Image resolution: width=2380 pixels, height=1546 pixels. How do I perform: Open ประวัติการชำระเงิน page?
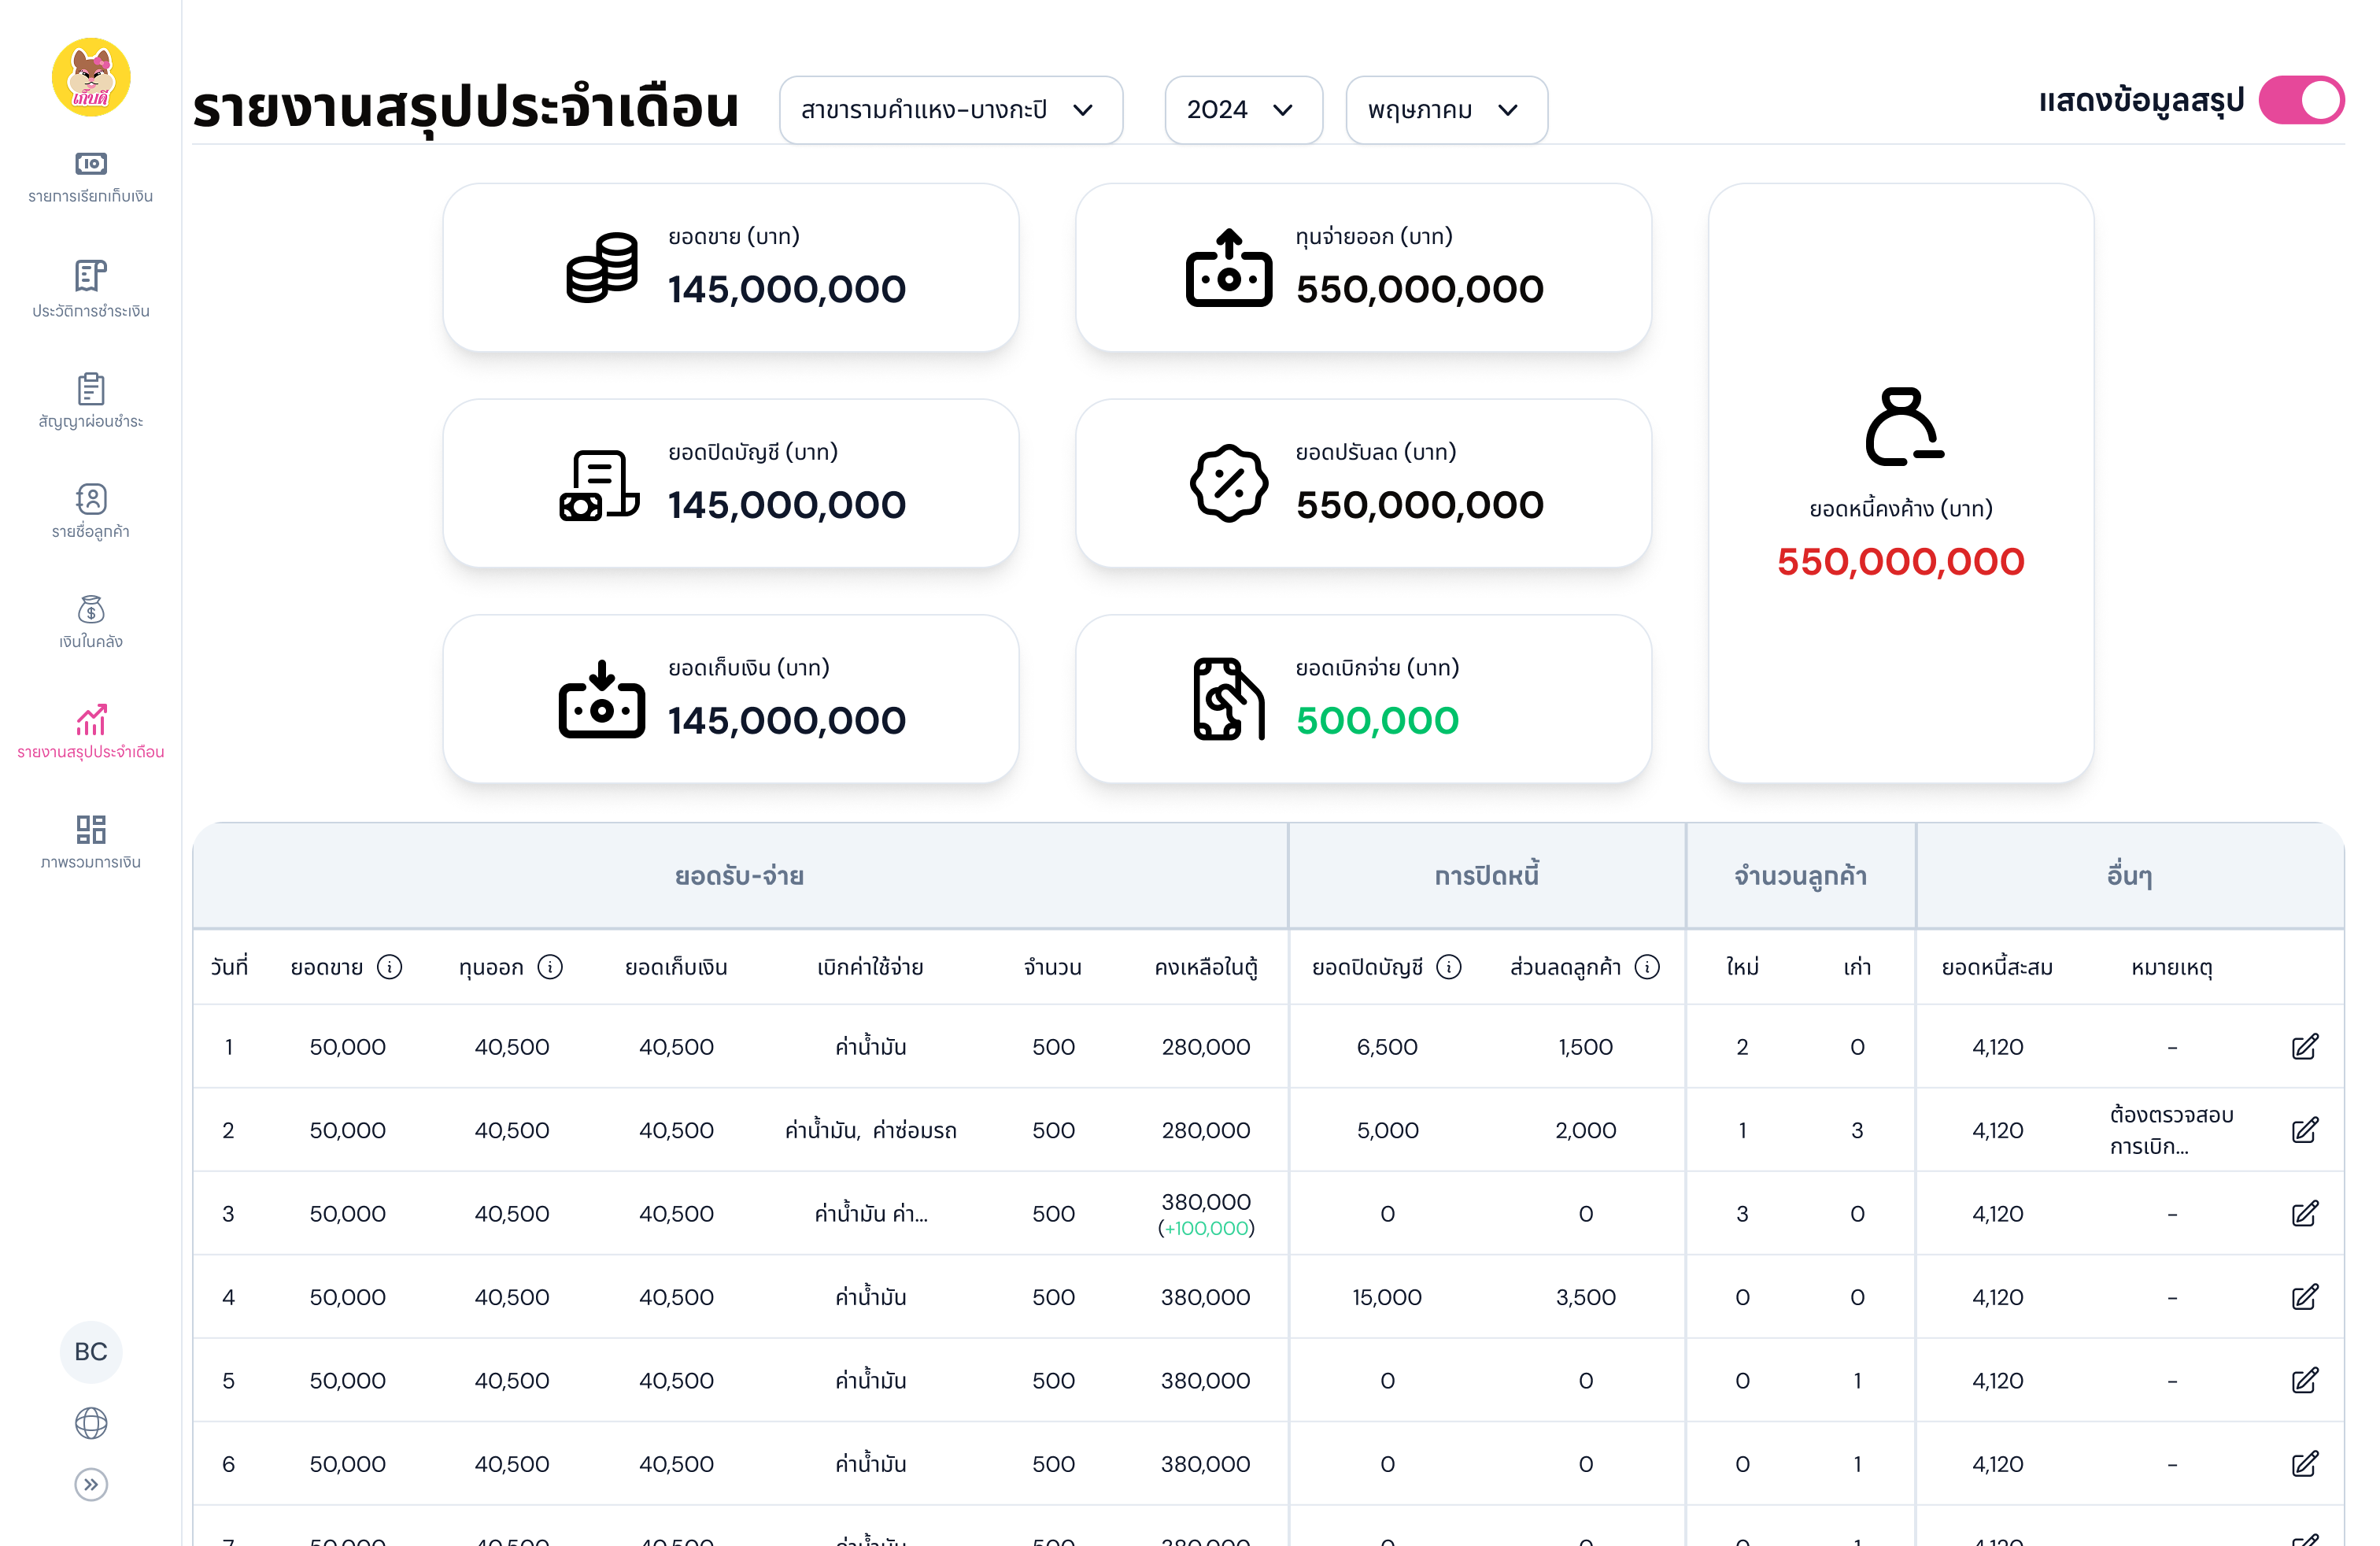click(x=90, y=290)
